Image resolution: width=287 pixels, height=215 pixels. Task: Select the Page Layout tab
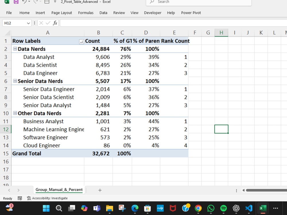[x=62, y=13]
